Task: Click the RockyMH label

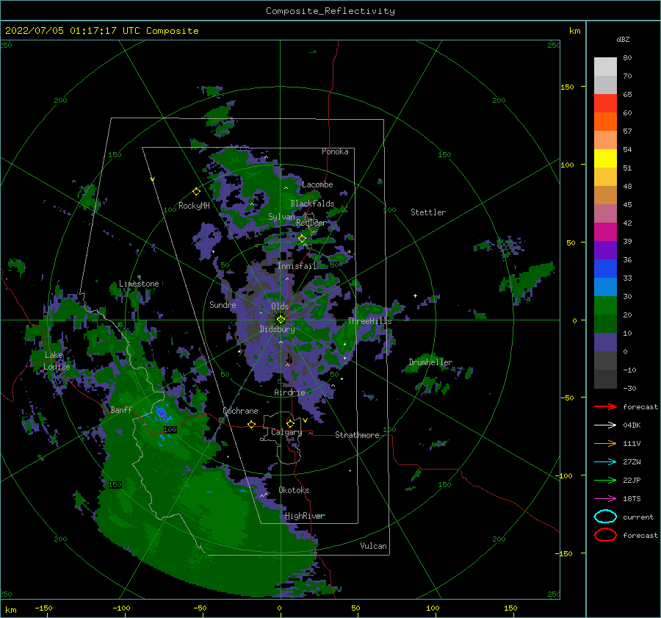Action: tap(194, 206)
